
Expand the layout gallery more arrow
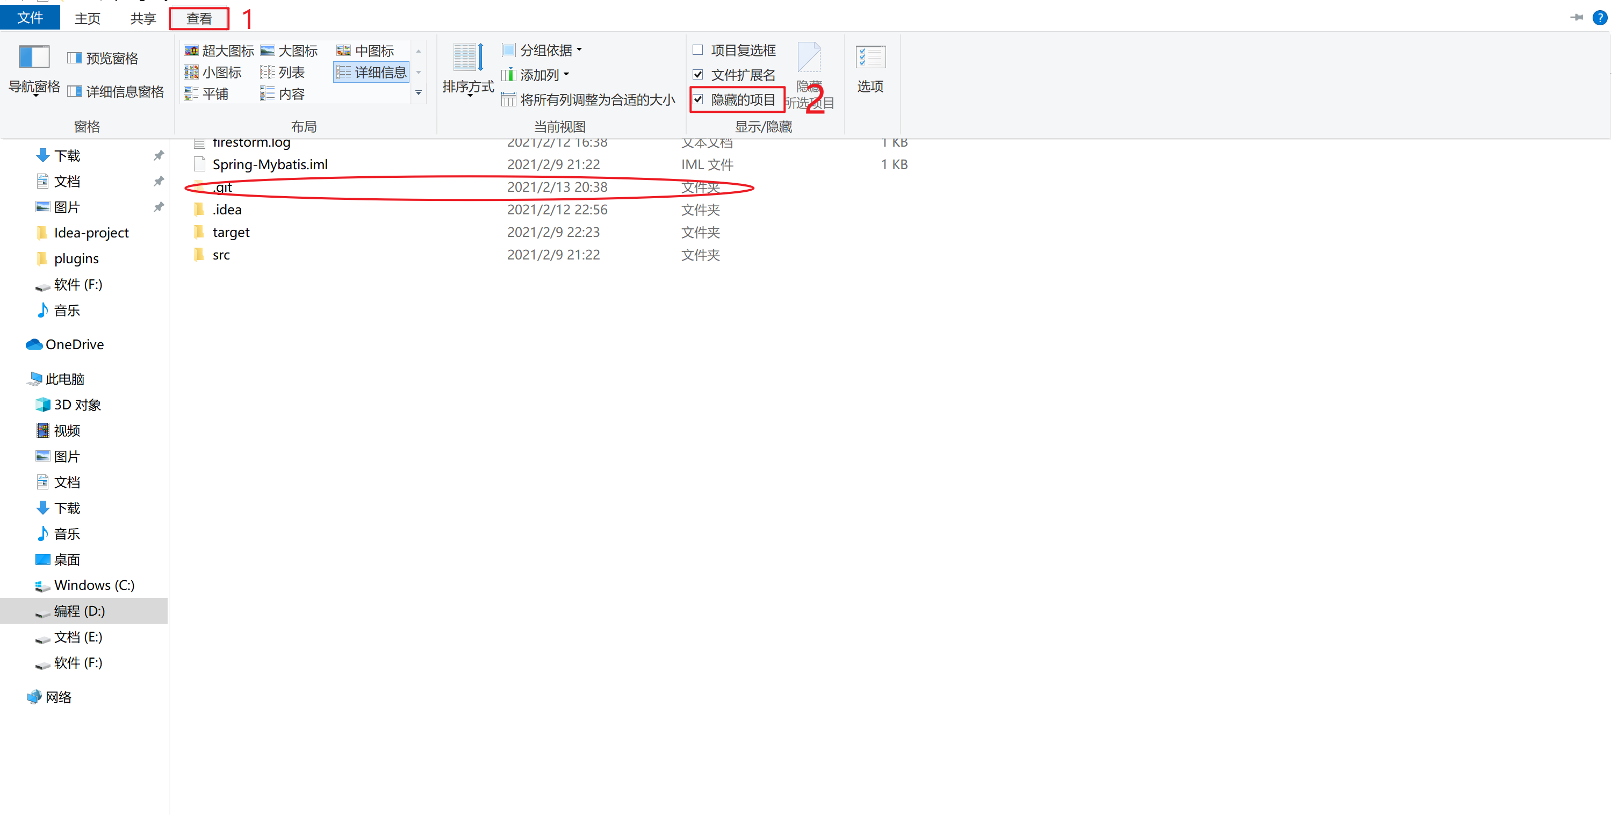click(419, 93)
